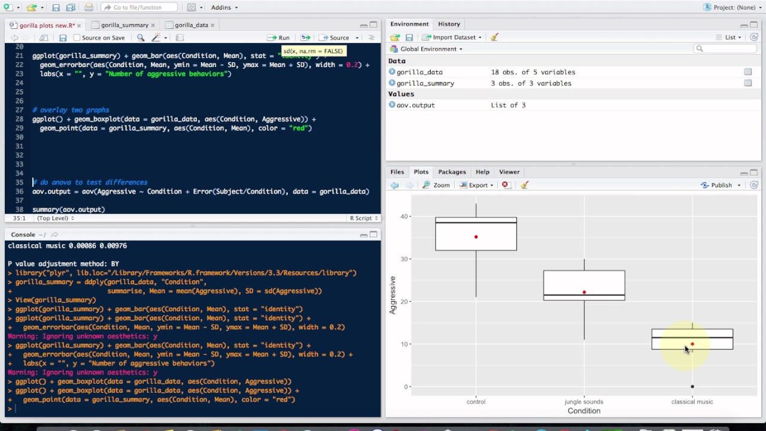
Task: Click the document outline icon
Action: (x=371, y=38)
